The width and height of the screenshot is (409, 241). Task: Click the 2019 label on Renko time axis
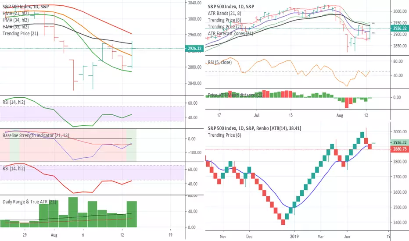click(294, 237)
